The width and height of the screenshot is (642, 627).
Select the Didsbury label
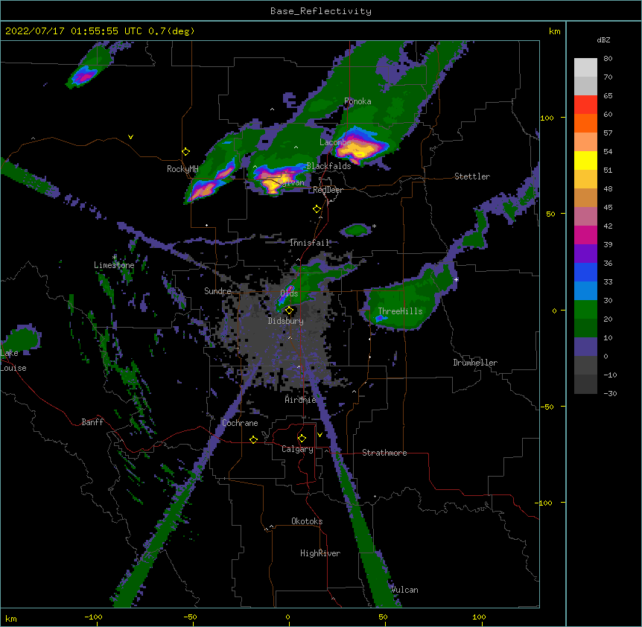point(286,321)
